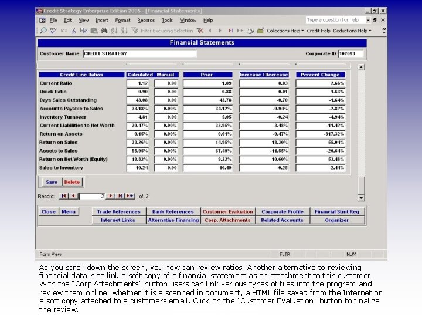Click the Menu button

(x=69, y=211)
